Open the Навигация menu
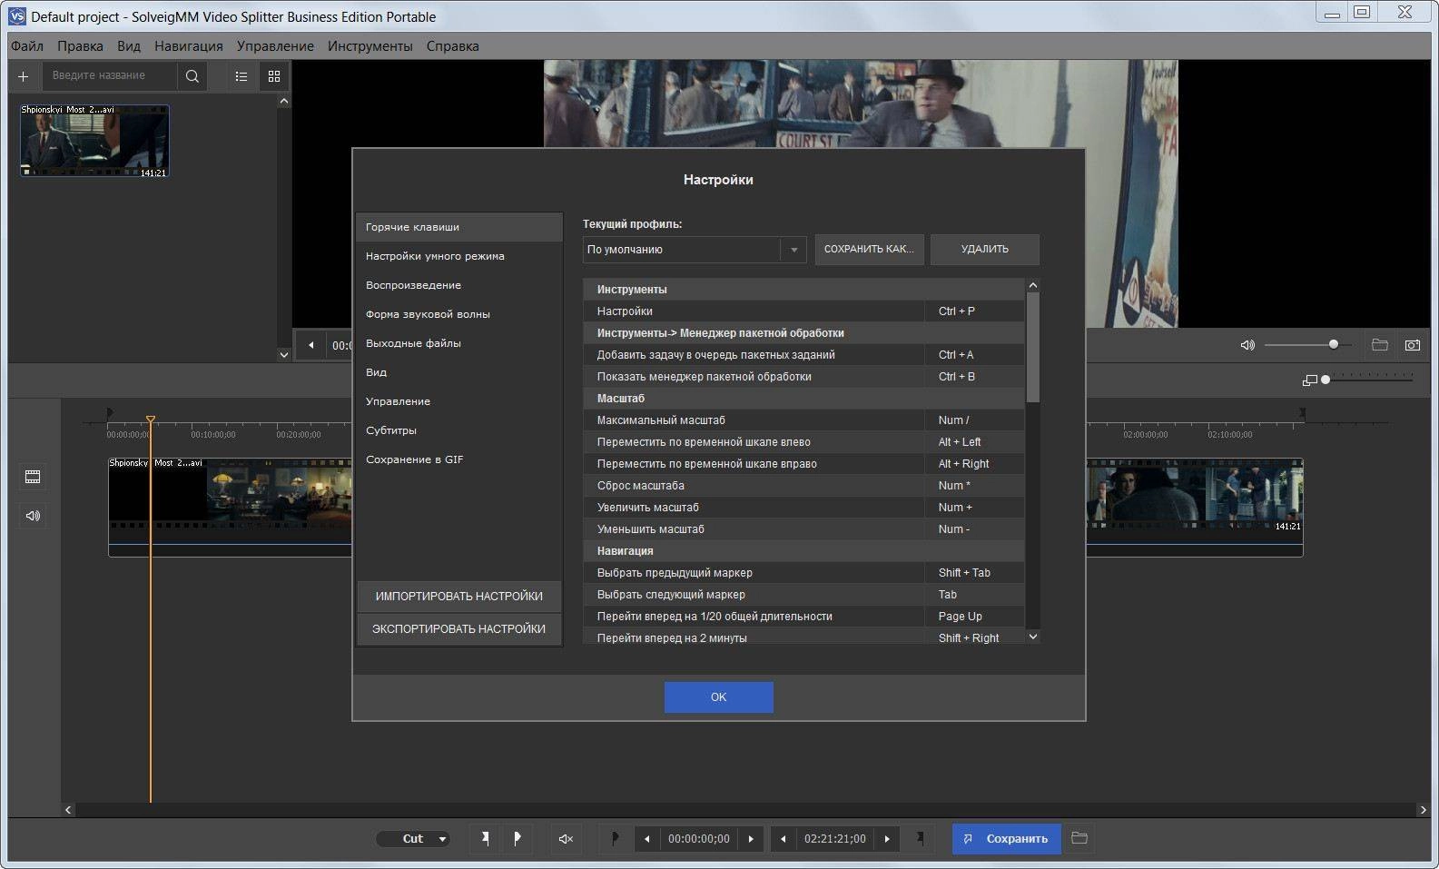Screen dimensions: 1439x869 pos(188,46)
